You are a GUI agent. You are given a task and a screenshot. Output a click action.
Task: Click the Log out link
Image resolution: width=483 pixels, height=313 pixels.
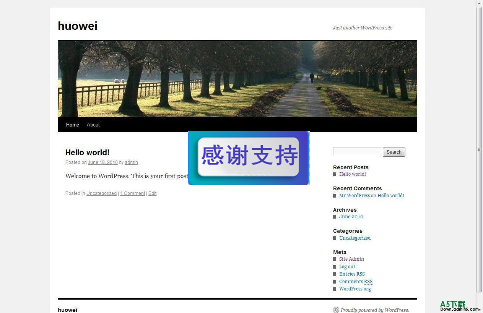click(x=347, y=267)
